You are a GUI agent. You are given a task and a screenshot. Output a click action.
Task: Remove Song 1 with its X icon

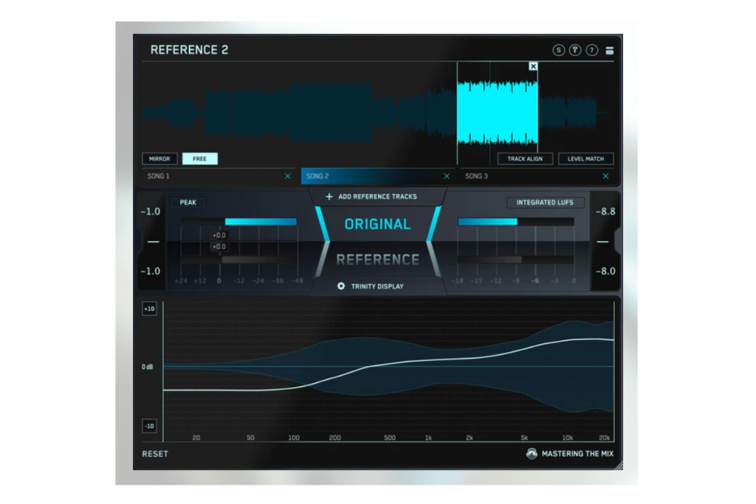tap(287, 176)
